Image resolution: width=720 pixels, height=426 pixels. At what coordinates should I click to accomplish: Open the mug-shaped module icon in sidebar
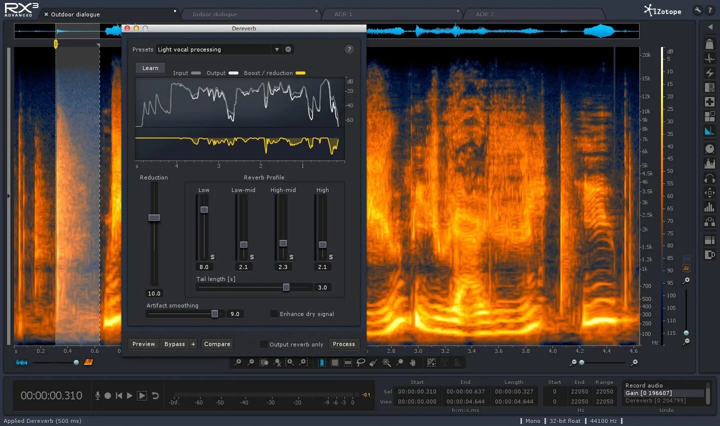coord(709,254)
